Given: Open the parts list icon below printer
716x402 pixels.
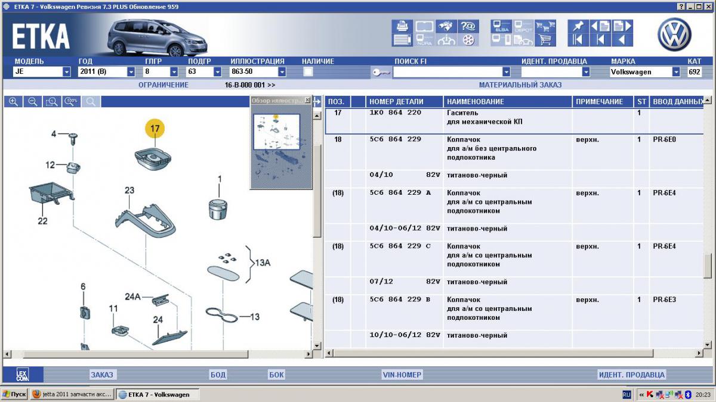Looking at the screenshot, I should pyautogui.click(x=402, y=40).
